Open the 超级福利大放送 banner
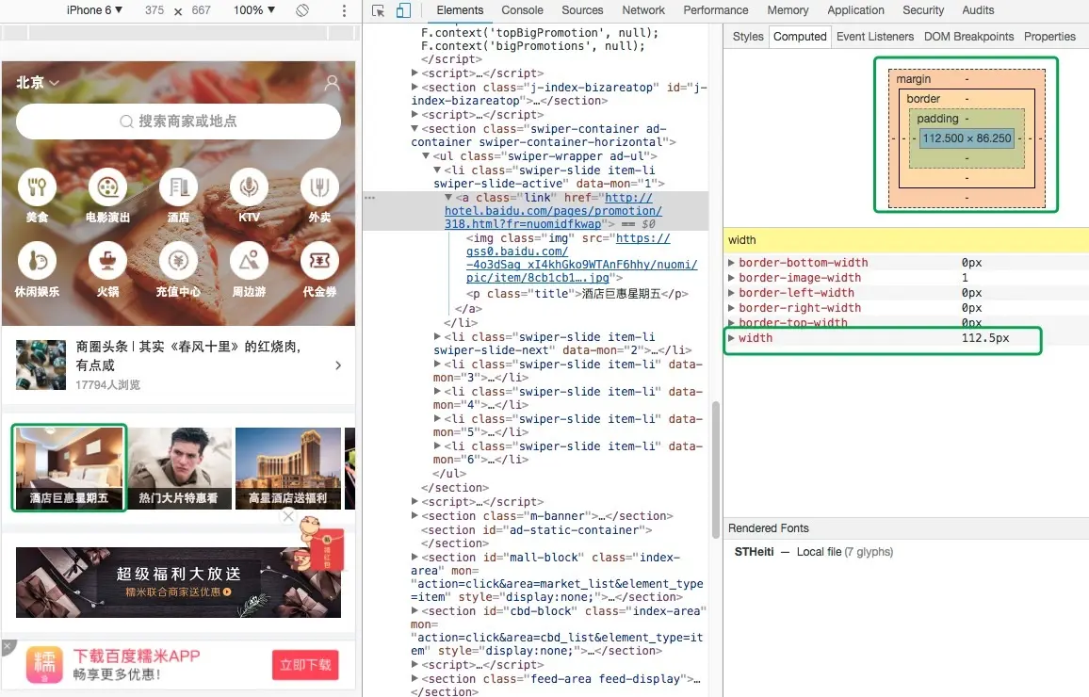 point(178,582)
